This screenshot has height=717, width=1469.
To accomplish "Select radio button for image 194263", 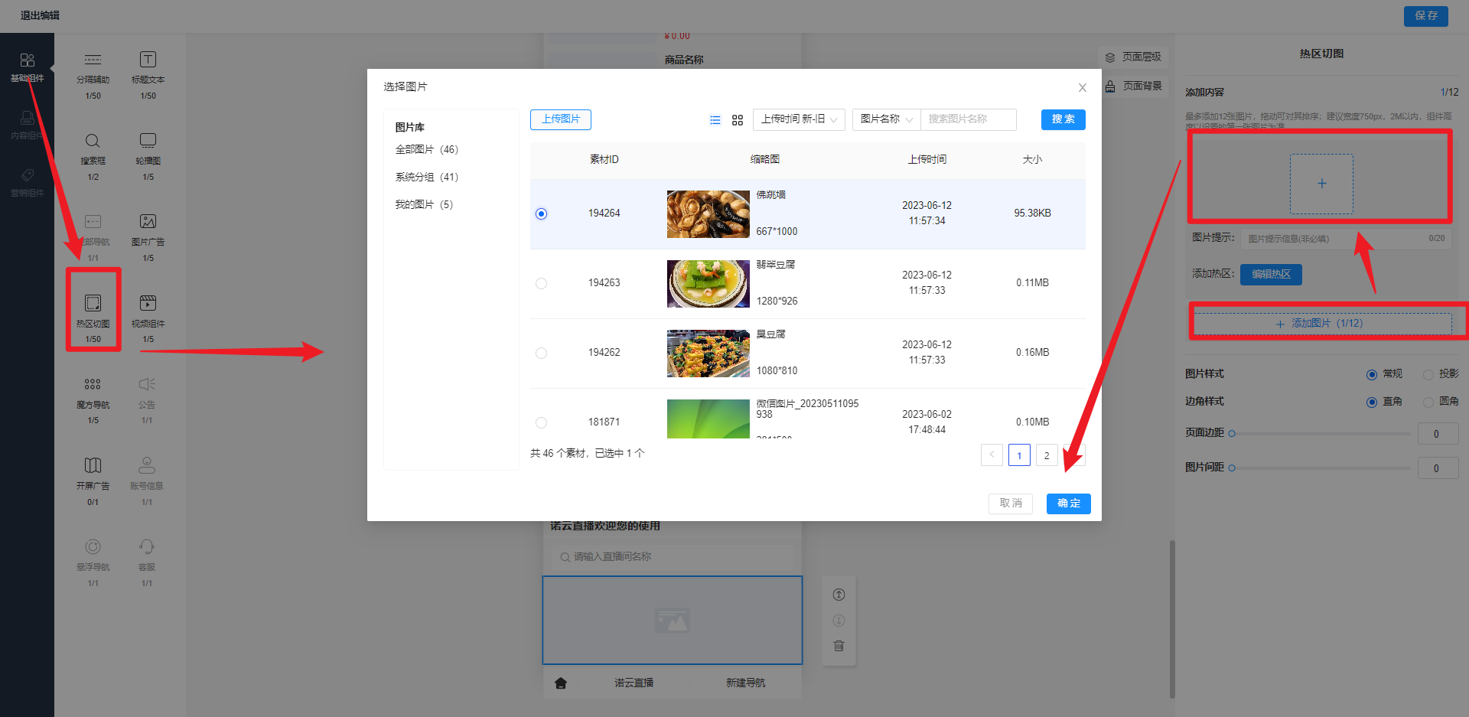I will tap(542, 283).
